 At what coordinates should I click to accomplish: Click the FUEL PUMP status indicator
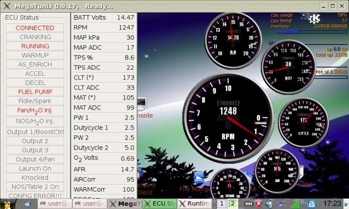pyautogui.click(x=35, y=92)
